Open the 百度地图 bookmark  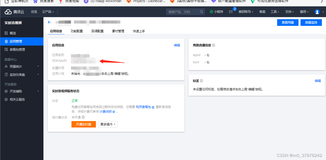tap(69, 1)
